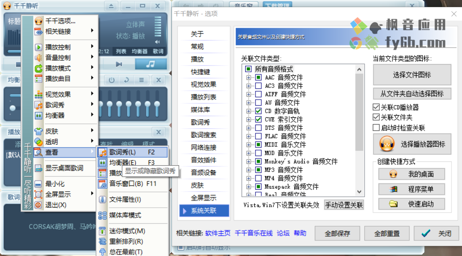The width and height of the screenshot is (462, 256).
Task: Uncheck the CD 数字音轨 checkbox
Action: click(258, 111)
